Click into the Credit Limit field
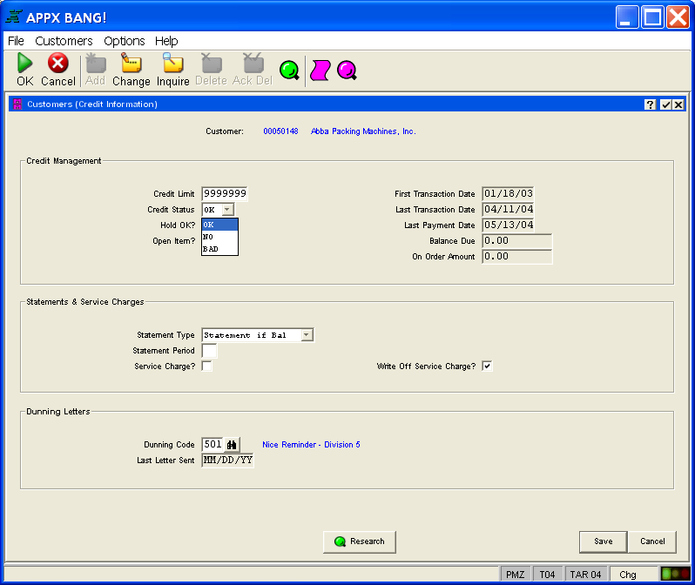695x585 pixels. coord(225,193)
